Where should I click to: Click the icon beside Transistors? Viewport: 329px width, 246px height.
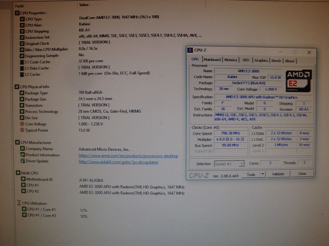tap(22, 105)
